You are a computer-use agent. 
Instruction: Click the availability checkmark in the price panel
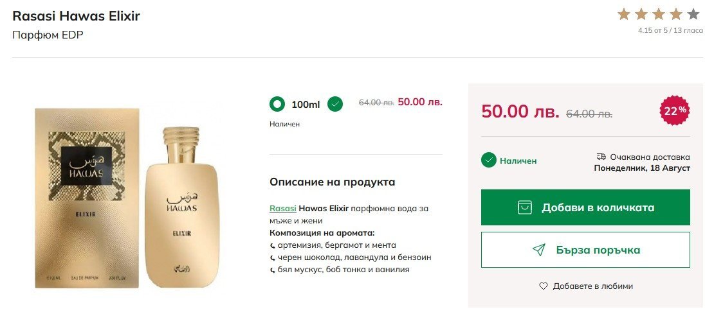[489, 160]
